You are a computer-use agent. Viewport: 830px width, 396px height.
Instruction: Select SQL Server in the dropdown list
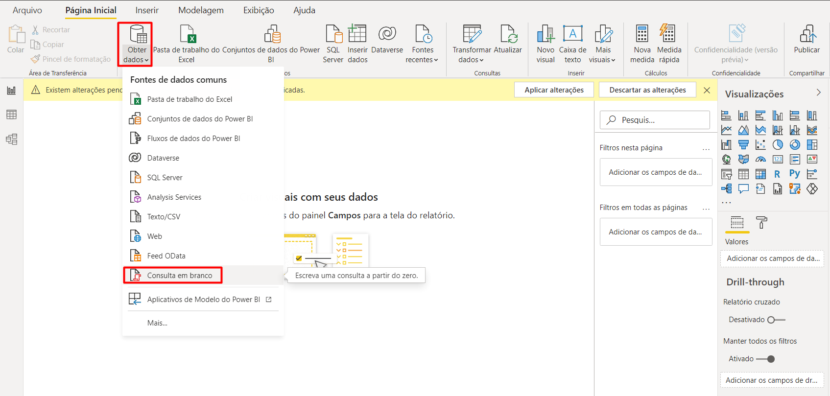(x=203, y=178)
